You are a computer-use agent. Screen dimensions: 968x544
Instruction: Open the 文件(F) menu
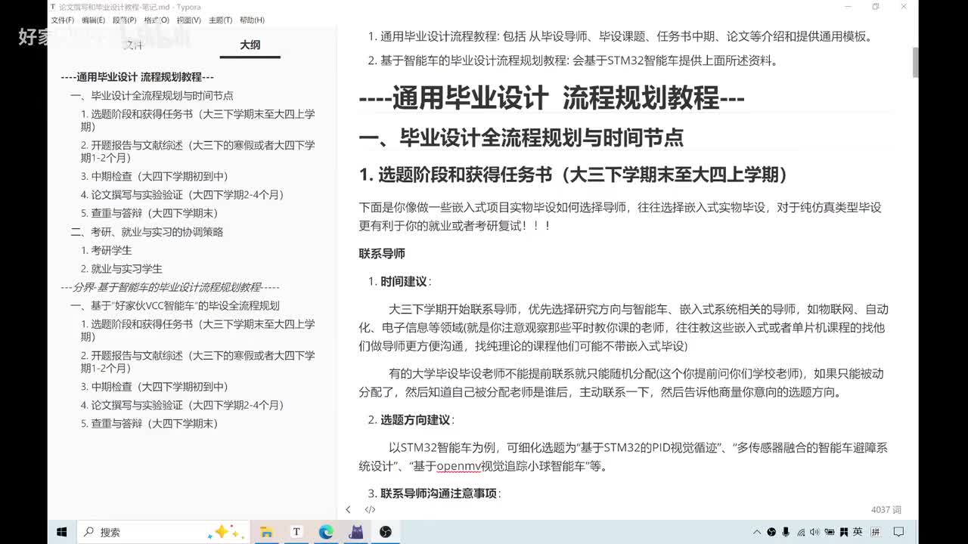coord(62,20)
